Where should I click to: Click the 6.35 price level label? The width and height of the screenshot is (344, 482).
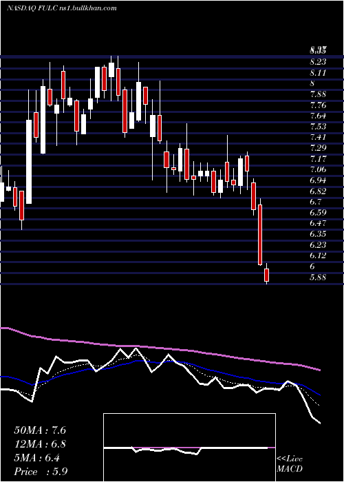[x=318, y=234]
